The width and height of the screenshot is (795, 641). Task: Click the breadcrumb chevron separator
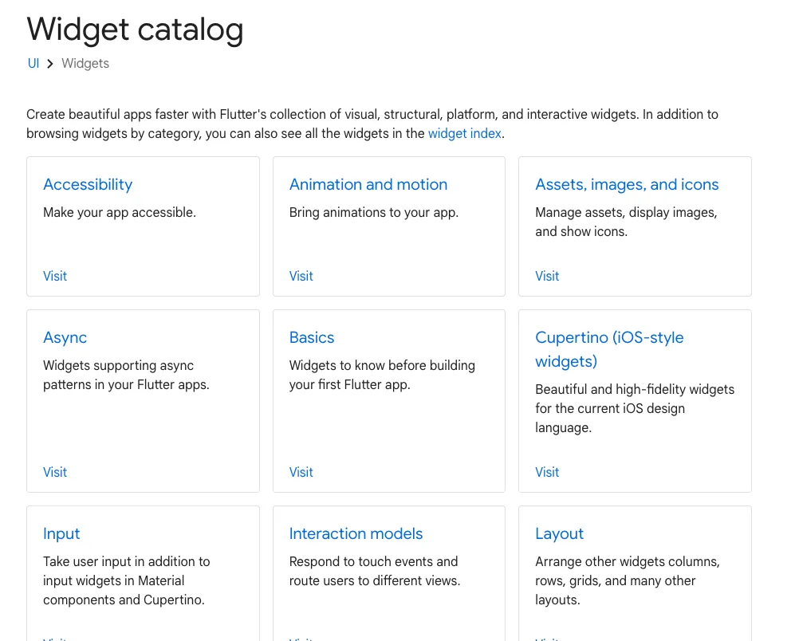coord(50,64)
